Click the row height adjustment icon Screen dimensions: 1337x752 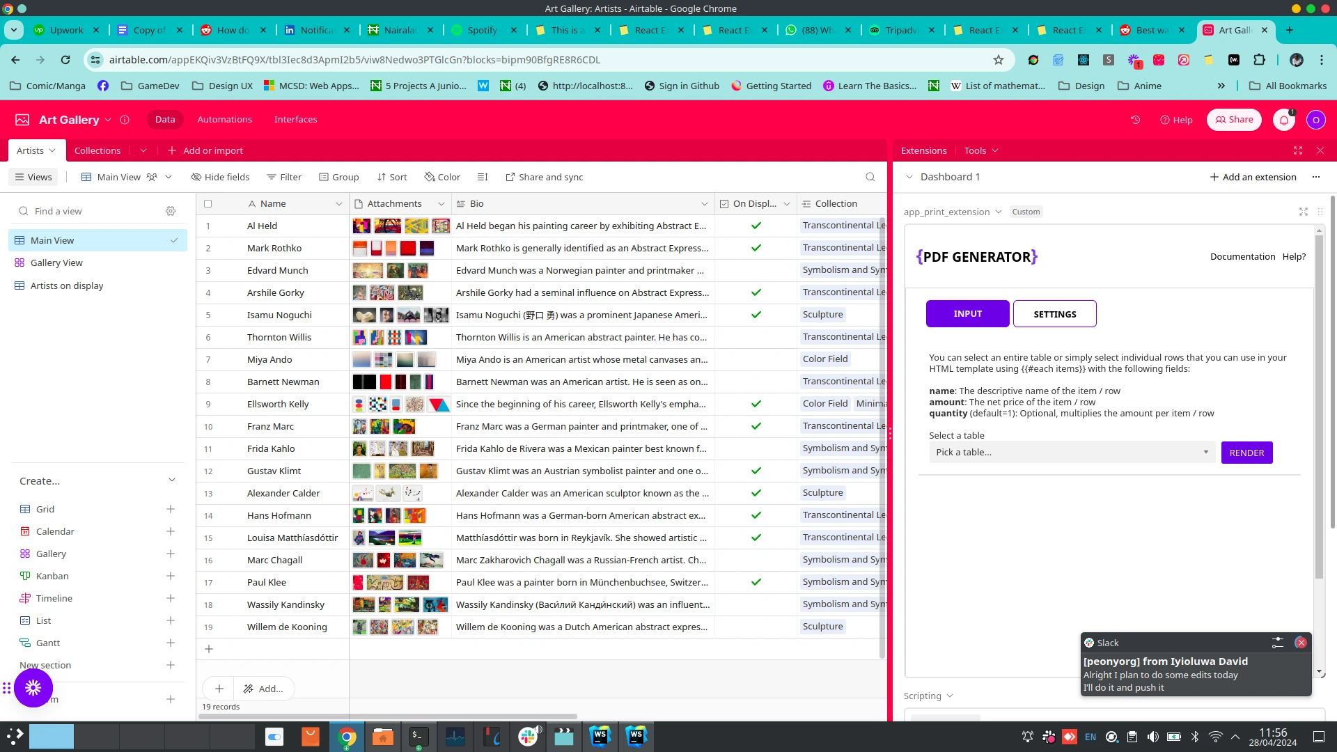(483, 177)
